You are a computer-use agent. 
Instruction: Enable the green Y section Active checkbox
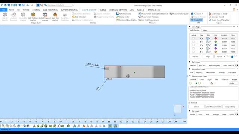[193, 42]
